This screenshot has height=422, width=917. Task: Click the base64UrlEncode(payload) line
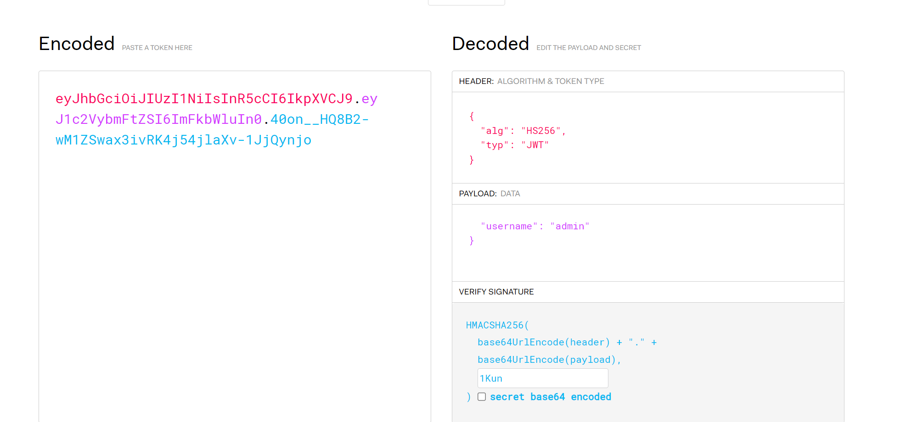pos(549,360)
